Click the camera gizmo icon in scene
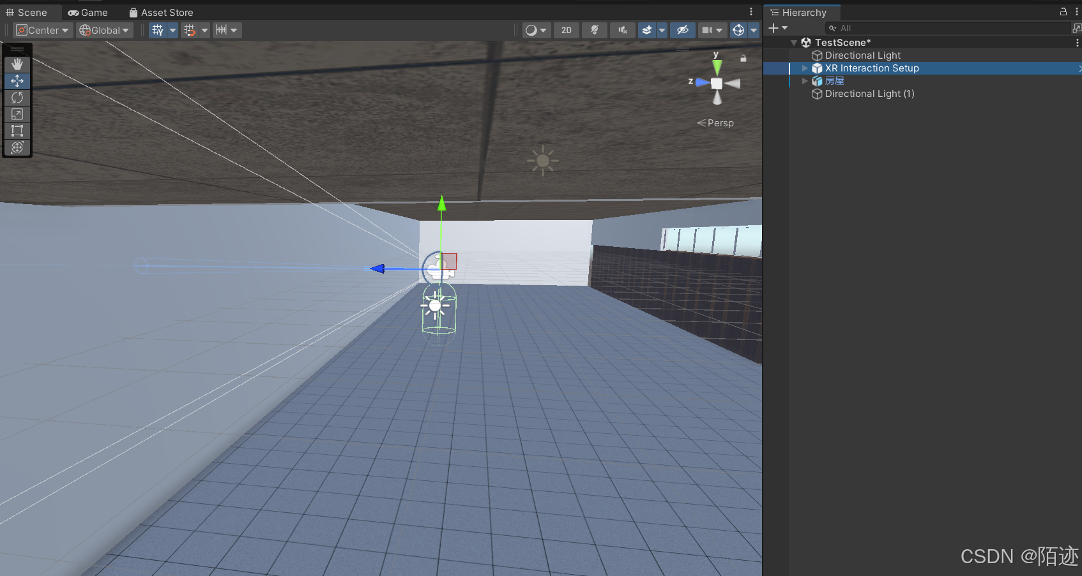The height and width of the screenshot is (576, 1082). pos(439,268)
